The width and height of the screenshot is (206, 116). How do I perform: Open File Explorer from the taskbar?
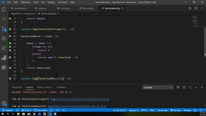(x=18, y=114)
